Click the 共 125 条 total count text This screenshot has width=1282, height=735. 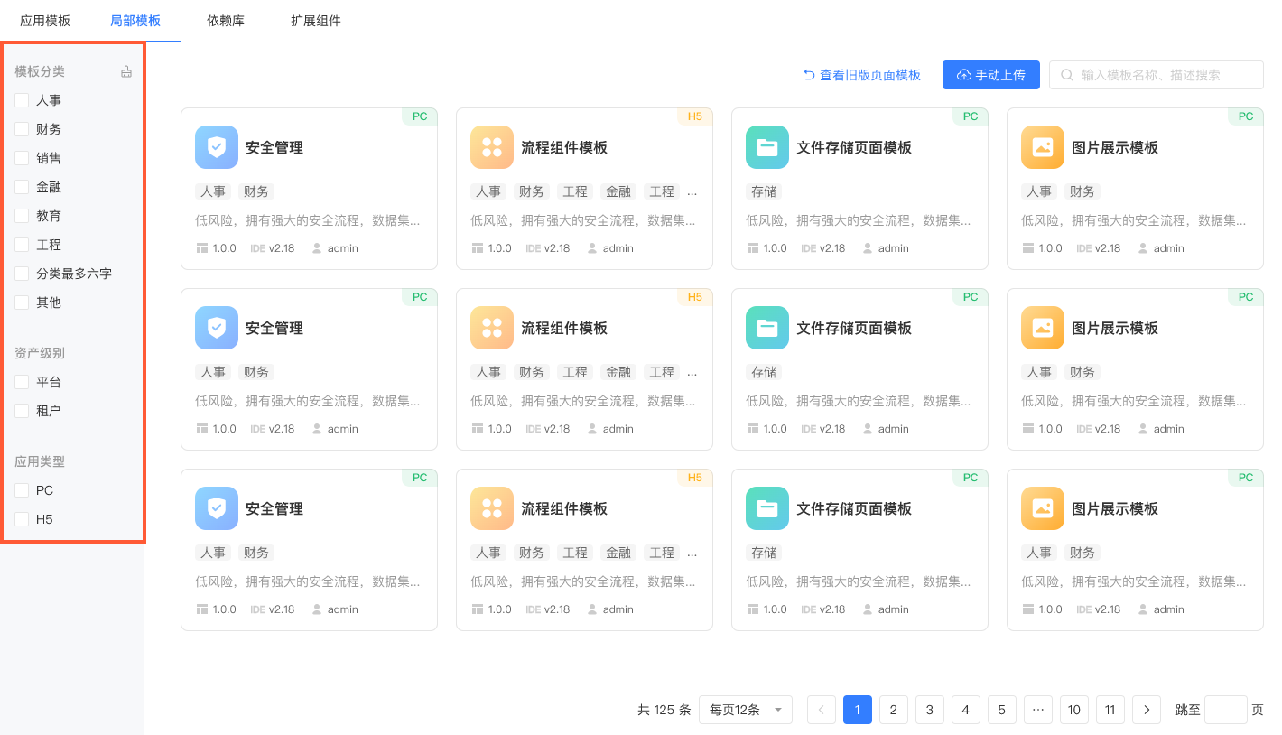point(664,710)
